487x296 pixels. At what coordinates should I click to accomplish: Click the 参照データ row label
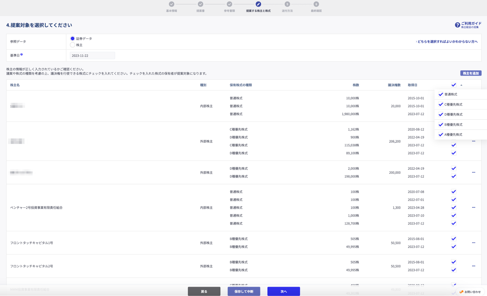(18, 42)
